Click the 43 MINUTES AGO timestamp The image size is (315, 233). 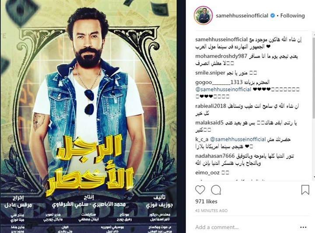(211, 211)
